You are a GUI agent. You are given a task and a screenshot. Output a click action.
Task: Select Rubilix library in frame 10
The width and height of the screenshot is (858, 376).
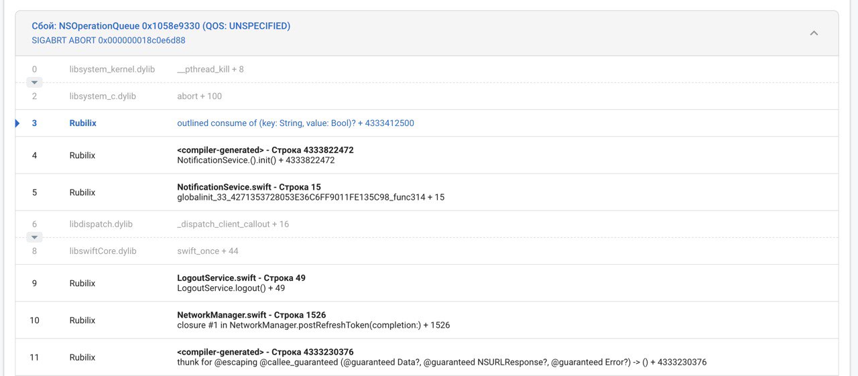point(82,320)
